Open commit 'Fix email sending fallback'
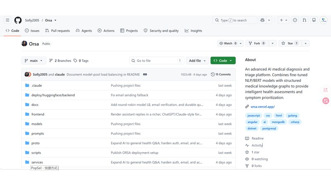This screenshot has width=331, height=186. tap(130, 95)
